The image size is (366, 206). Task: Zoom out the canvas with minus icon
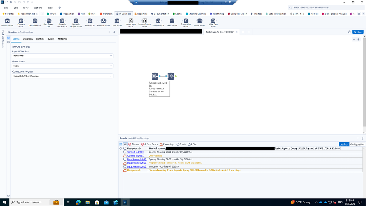coord(354,40)
